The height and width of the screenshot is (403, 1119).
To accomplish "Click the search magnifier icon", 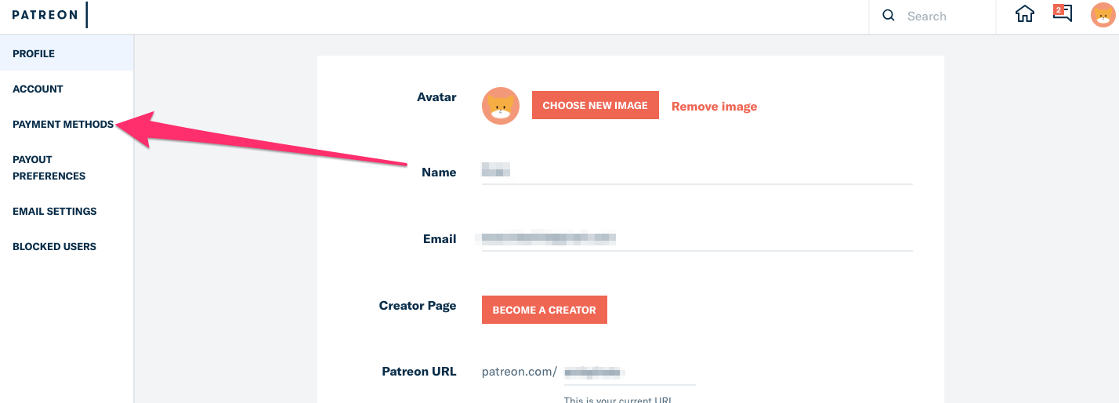I will pyautogui.click(x=889, y=16).
